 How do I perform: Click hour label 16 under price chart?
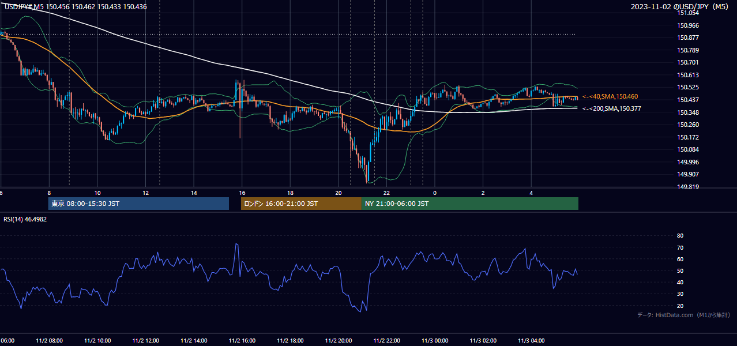(242, 193)
